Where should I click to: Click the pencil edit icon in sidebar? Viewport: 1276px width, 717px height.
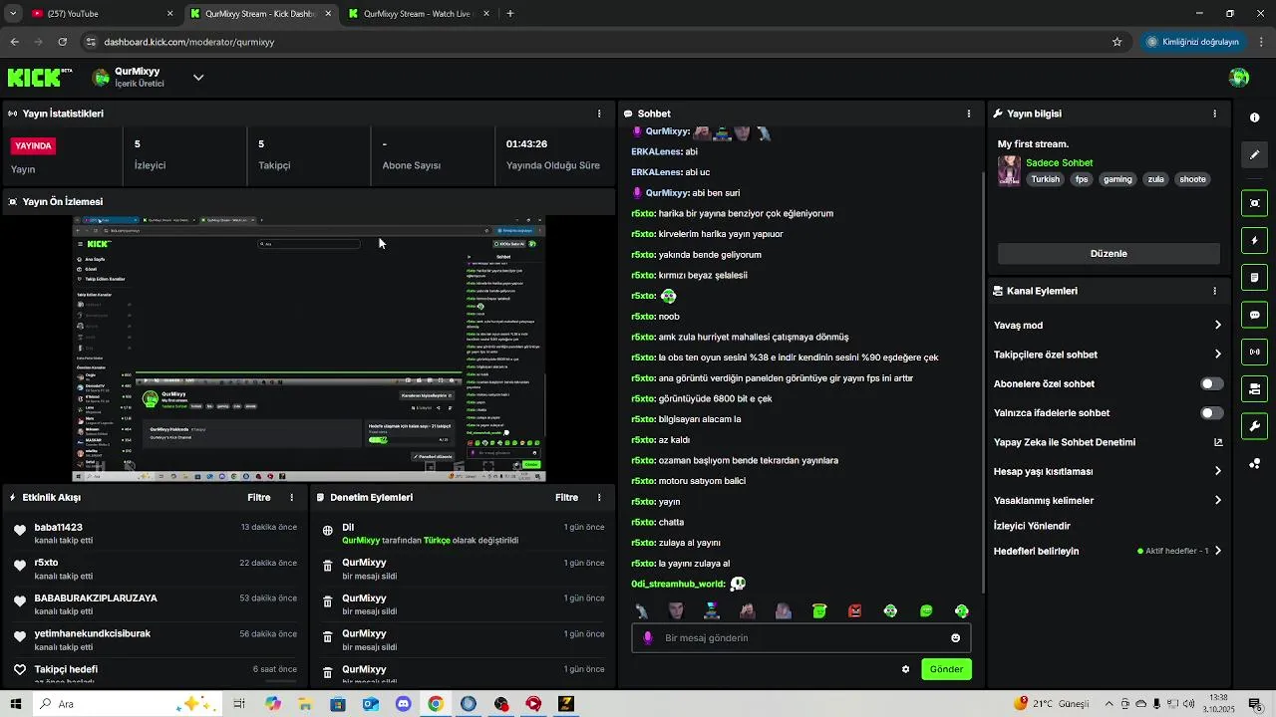(1254, 155)
